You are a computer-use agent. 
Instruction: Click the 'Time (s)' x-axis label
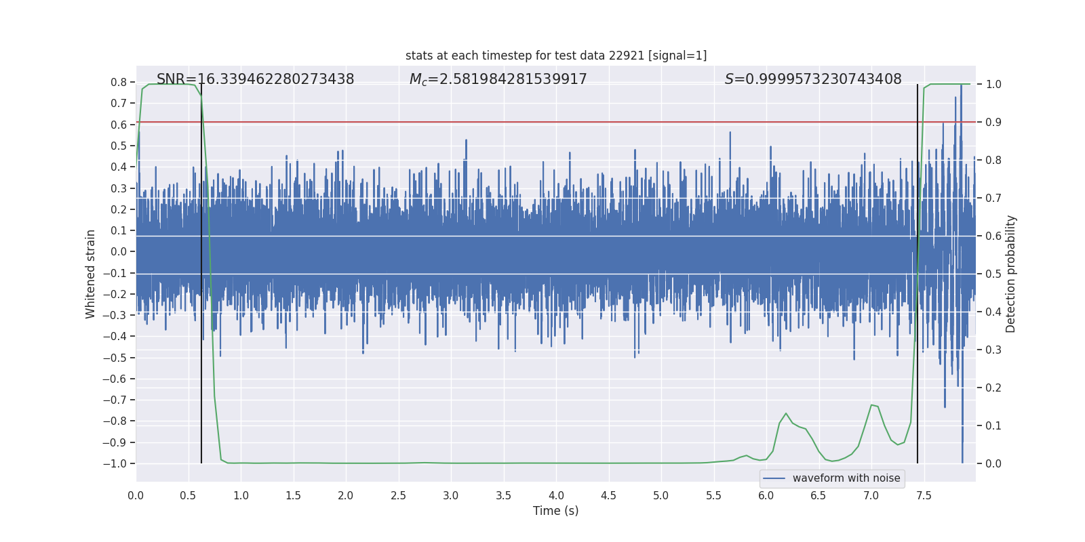[x=555, y=511]
